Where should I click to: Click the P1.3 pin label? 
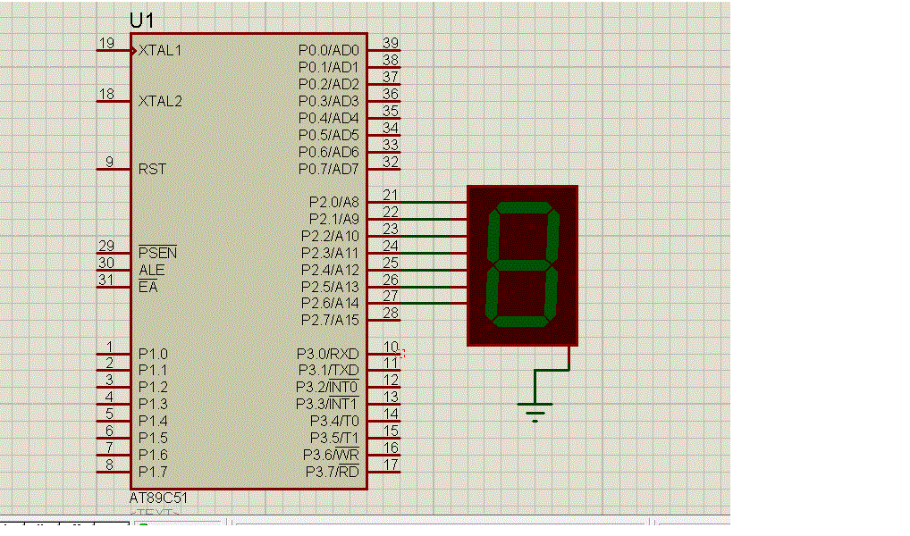(x=153, y=404)
